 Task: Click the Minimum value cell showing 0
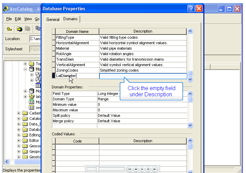[142, 104]
